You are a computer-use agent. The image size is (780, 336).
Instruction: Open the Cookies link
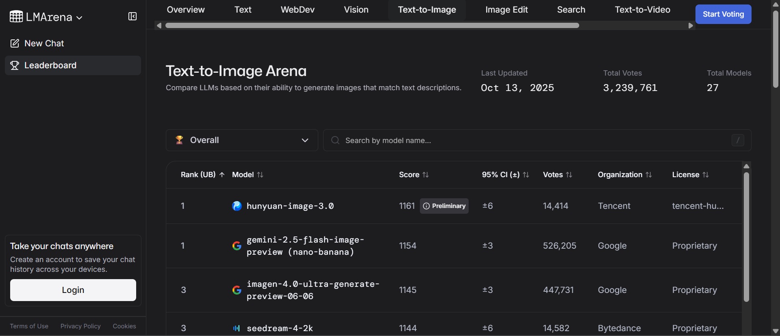pos(124,326)
